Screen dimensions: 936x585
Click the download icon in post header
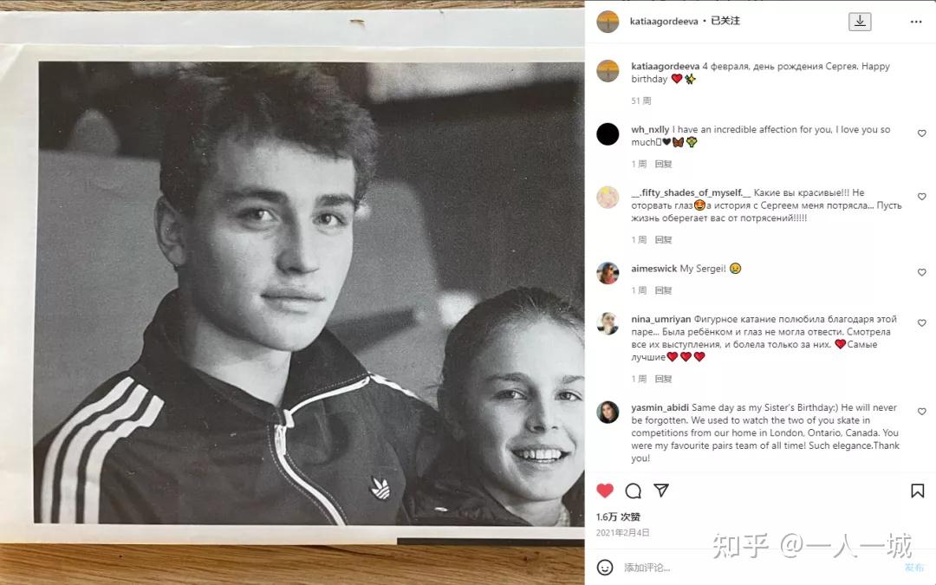pyautogui.click(x=860, y=22)
